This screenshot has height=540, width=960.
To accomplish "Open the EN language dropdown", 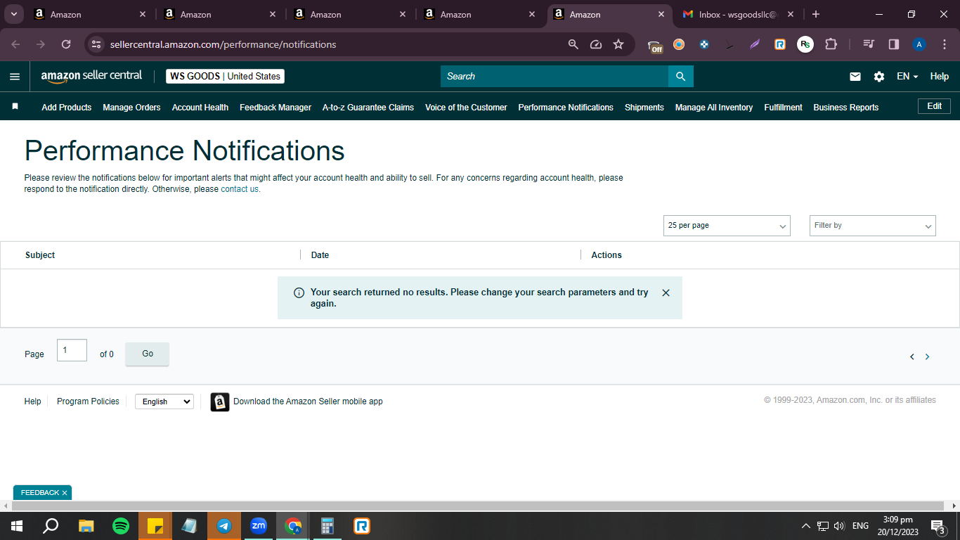I will (907, 77).
